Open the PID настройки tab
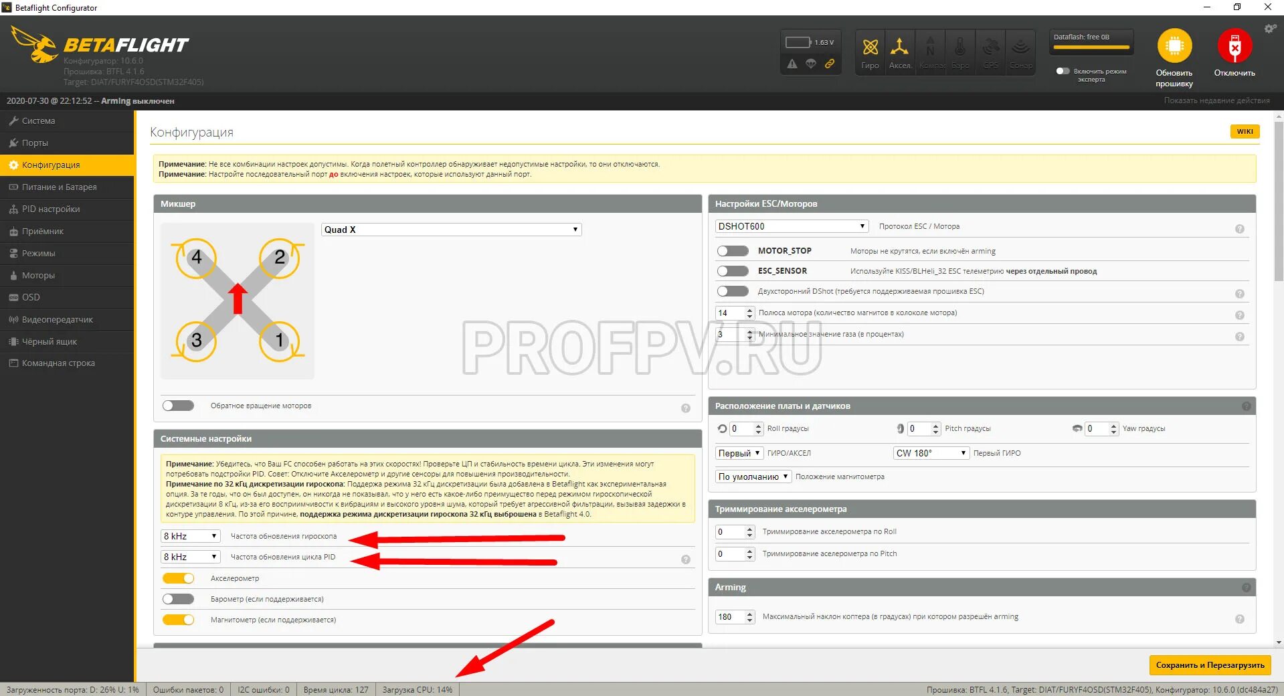Screen dimensions: 1284x696 pyautogui.click(x=67, y=209)
